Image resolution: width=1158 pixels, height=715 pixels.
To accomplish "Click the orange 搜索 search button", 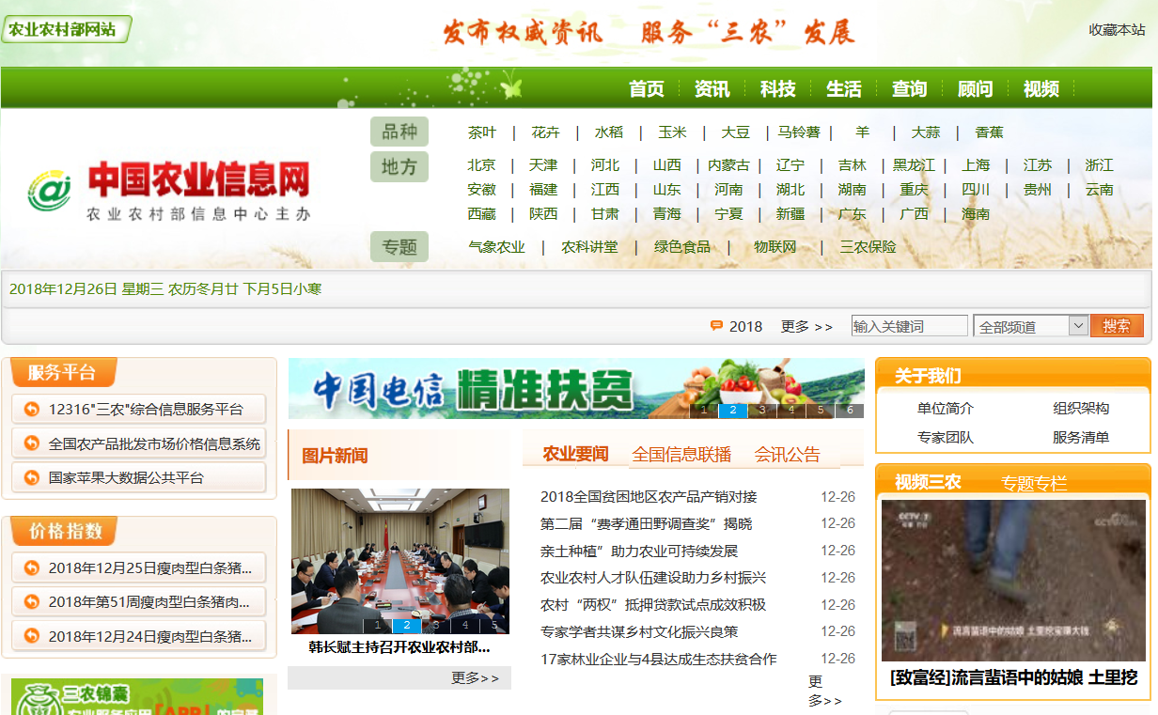I will [x=1117, y=324].
